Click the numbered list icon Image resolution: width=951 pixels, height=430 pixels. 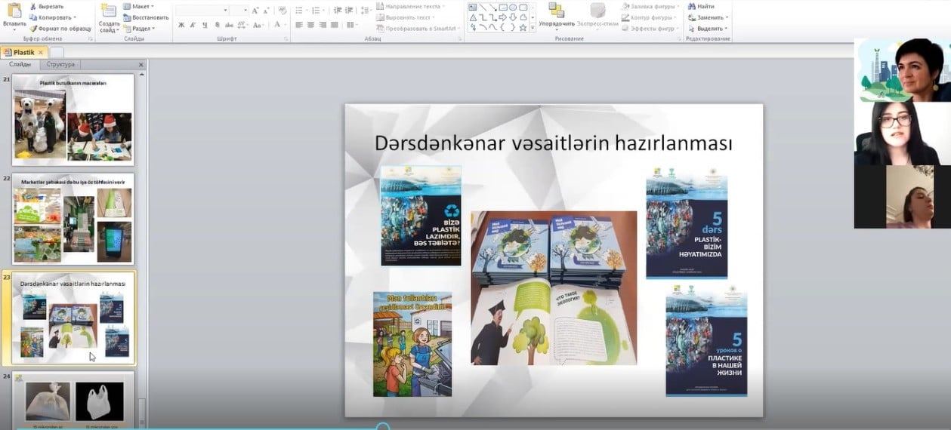(315, 11)
